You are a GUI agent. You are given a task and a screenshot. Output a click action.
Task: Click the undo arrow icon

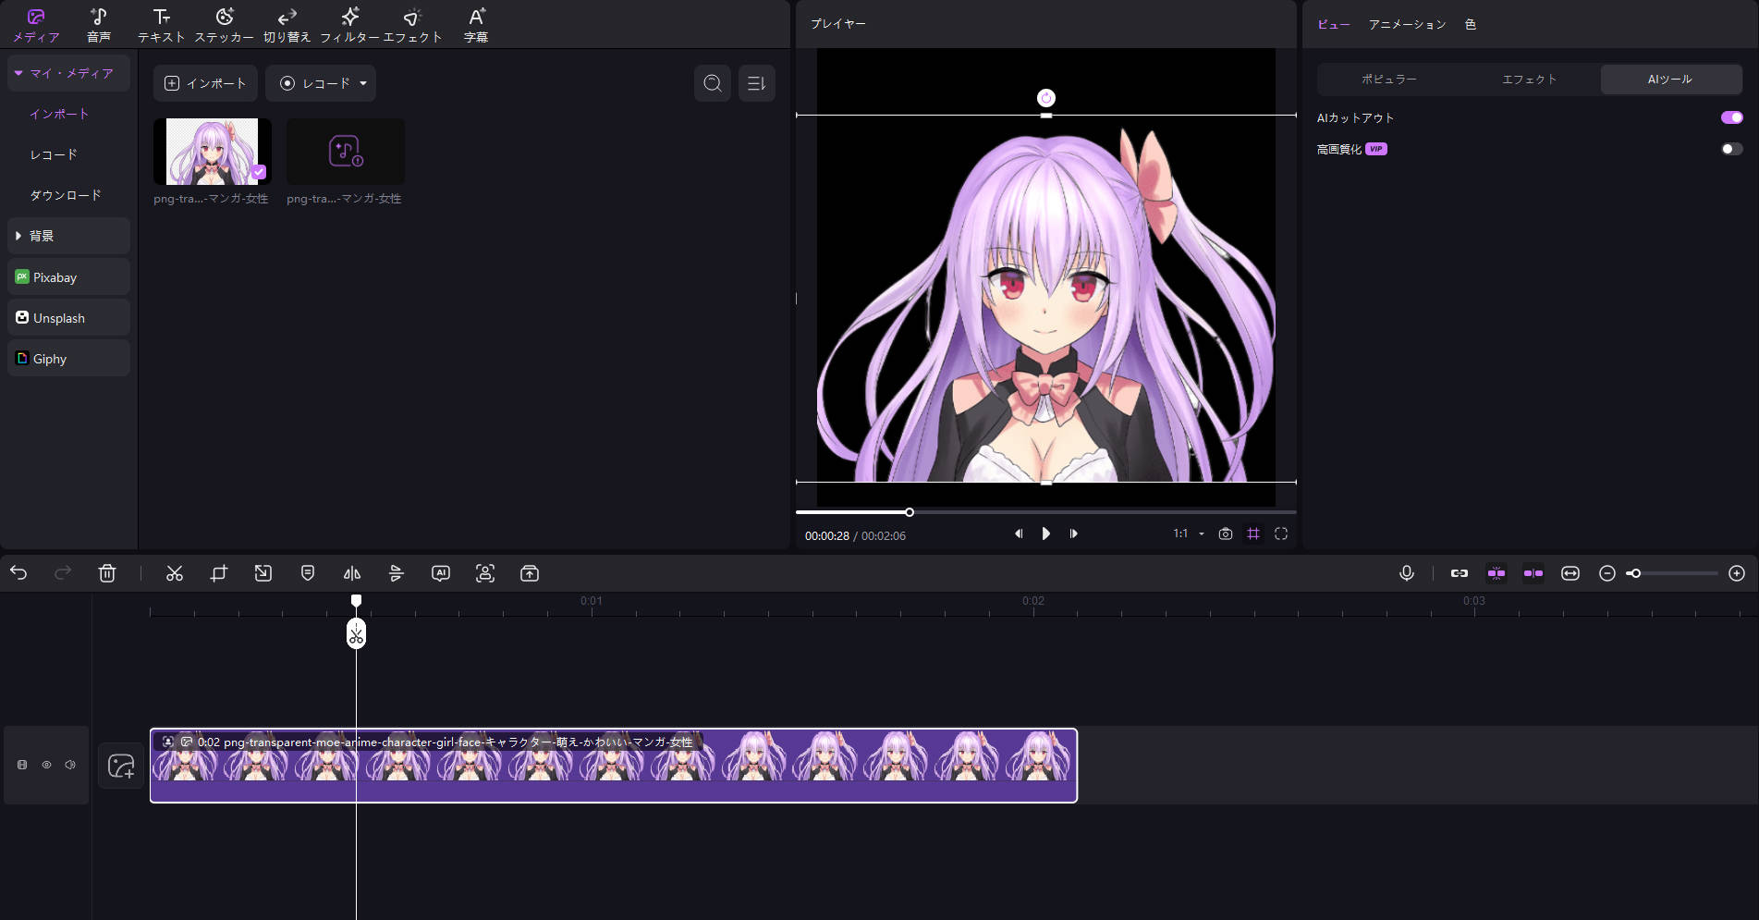(x=18, y=573)
